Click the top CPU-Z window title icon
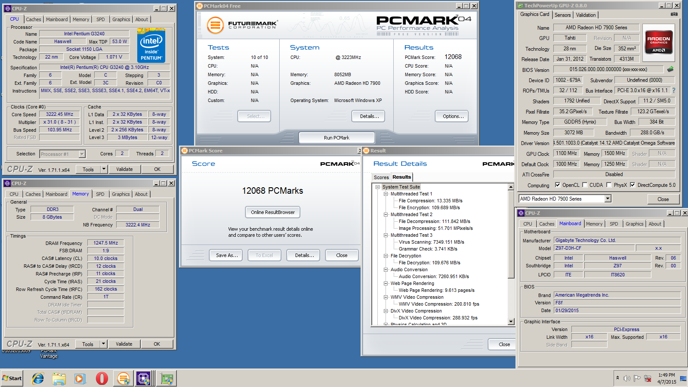This screenshot has width=688, height=387. pos(7,8)
